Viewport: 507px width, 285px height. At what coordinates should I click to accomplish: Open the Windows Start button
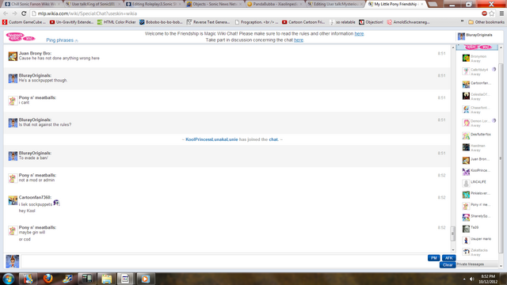[9, 279]
